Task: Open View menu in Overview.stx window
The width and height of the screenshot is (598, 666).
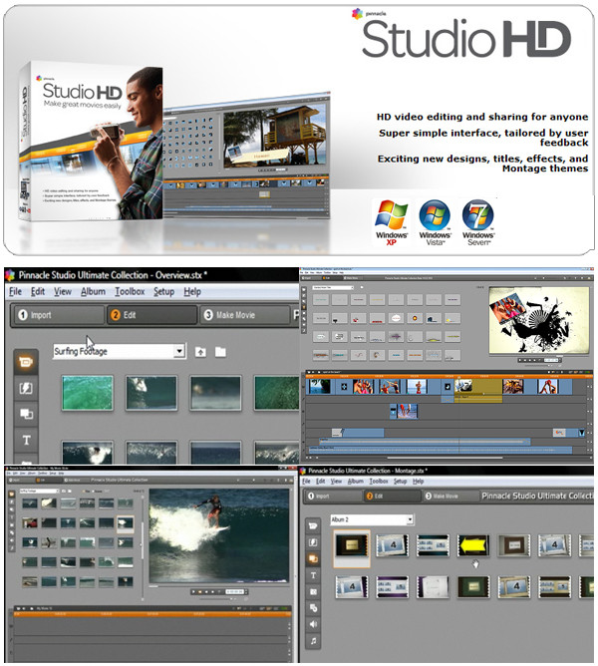Action: [63, 292]
